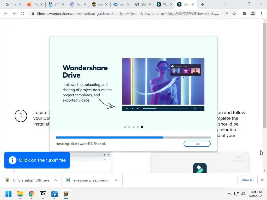Close the current "Dov" tab
The height and width of the screenshot is (200, 267).
point(193,4)
